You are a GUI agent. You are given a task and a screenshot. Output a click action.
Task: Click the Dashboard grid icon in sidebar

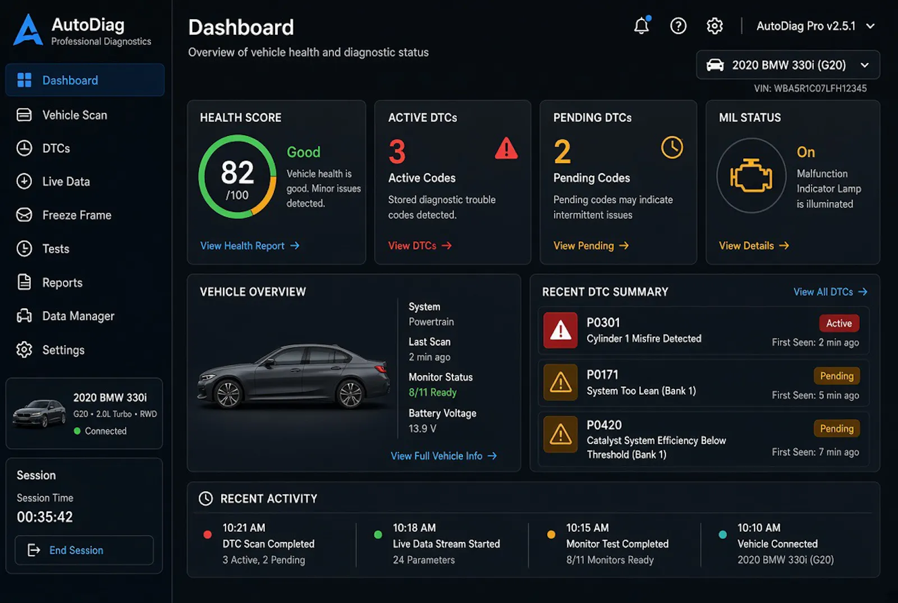pos(24,80)
